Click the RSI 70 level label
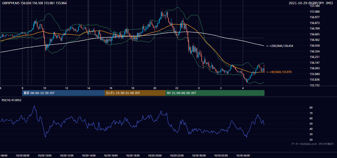 click(311, 113)
